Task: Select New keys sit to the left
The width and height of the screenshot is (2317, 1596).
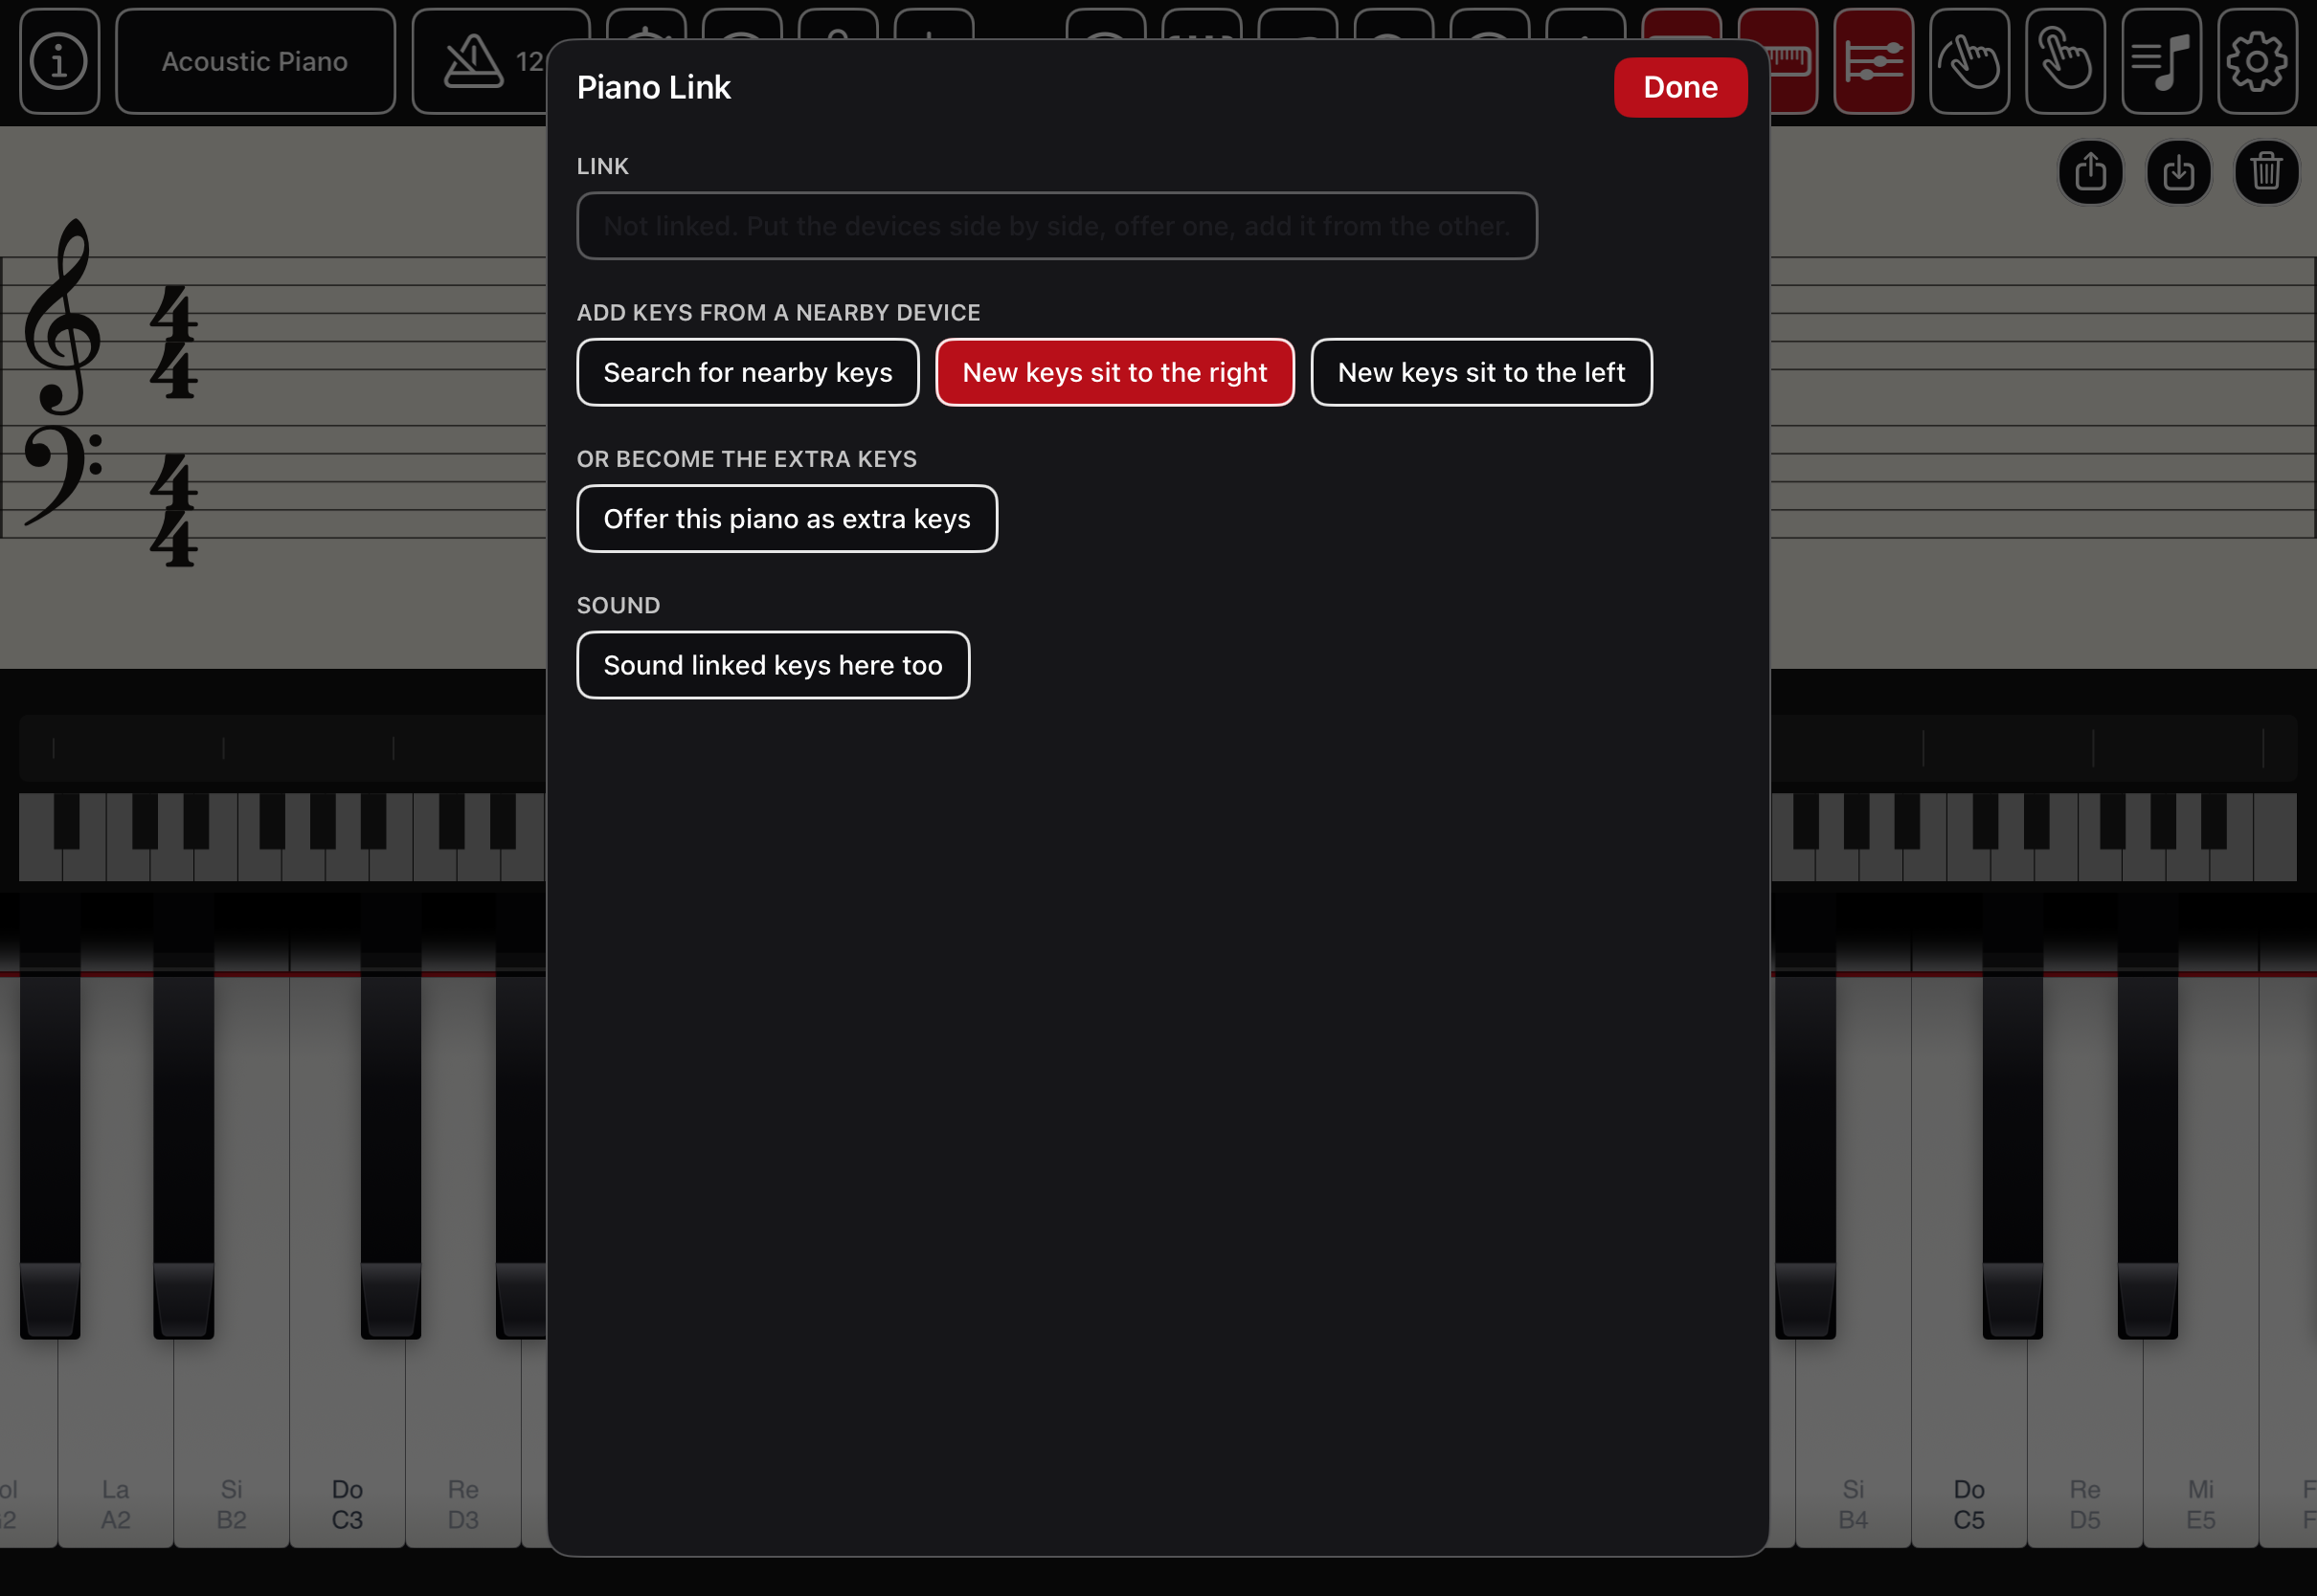Action: pyautogui.click(x=1480, y=372)
